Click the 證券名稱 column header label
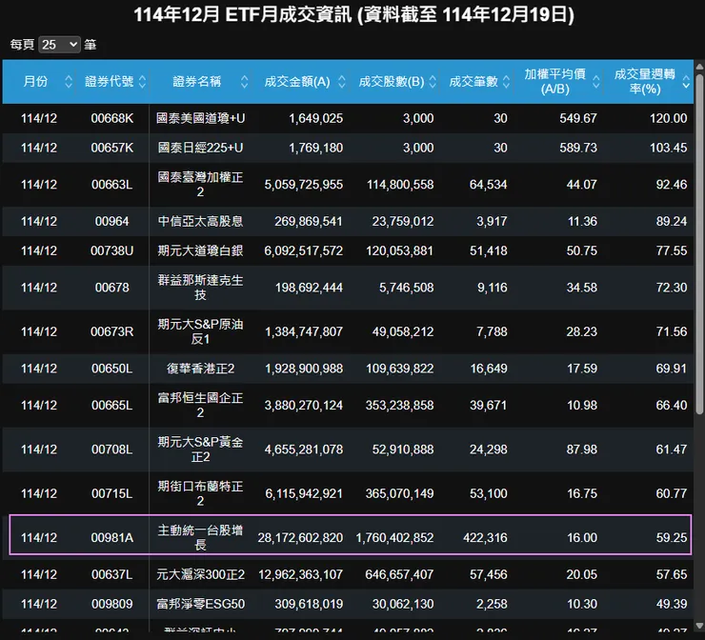705x640 pixels. (x=197, y=81)
